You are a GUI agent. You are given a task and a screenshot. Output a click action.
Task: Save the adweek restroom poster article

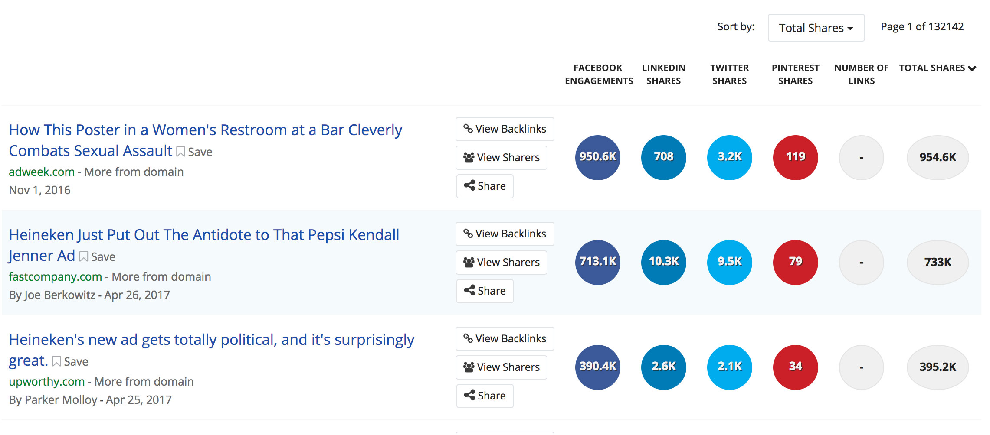point(194,152)
